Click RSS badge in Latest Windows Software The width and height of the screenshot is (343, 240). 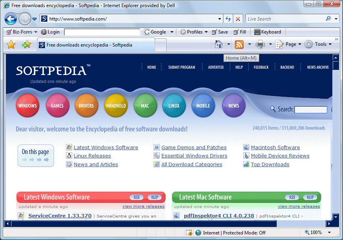point(137,197)
